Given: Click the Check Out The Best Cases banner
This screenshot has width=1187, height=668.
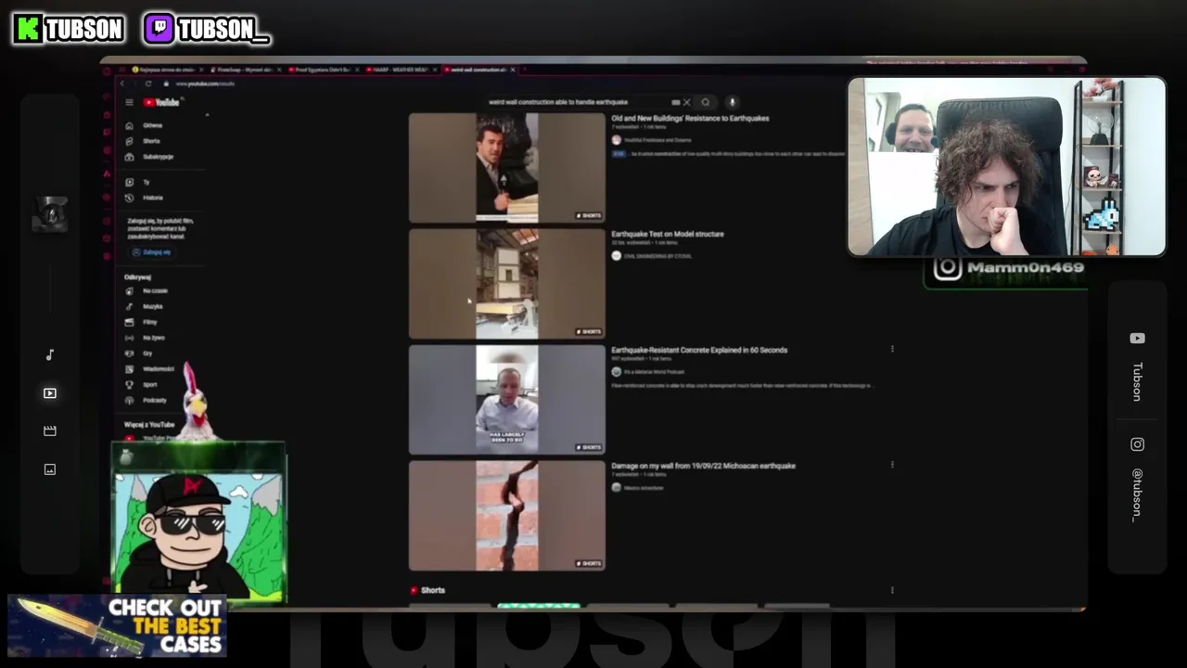Looking at the screenshot, I should coord(118,626).
